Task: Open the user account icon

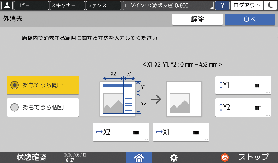Action: [x=7, y=5]
